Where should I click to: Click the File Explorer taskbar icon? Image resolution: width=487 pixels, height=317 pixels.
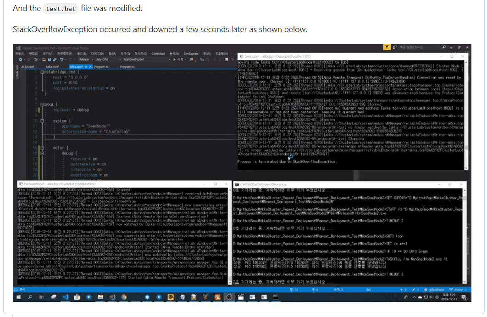[x=100, y=297]
